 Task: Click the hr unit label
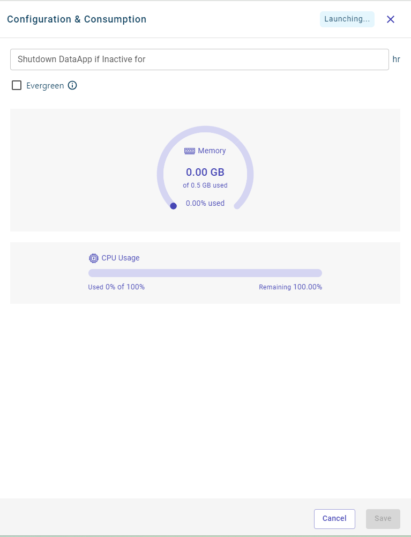click(397, 59)
